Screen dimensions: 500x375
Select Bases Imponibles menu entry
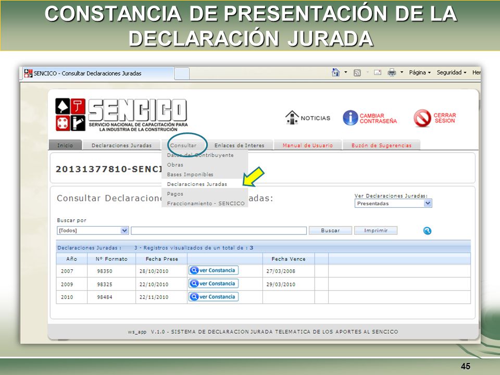click(x=205, y=174)
